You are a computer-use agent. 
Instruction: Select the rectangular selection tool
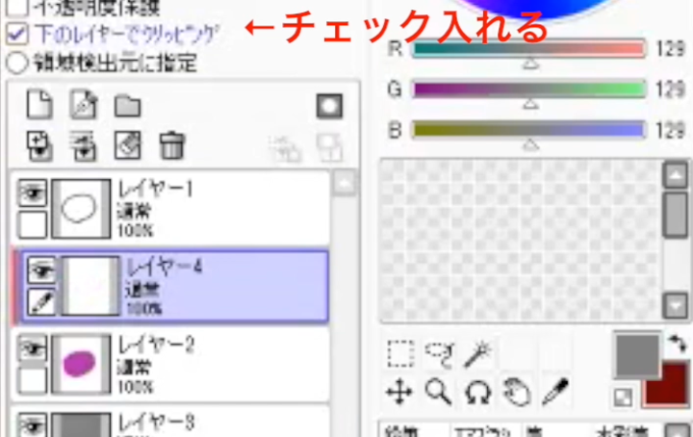[400, 353]
